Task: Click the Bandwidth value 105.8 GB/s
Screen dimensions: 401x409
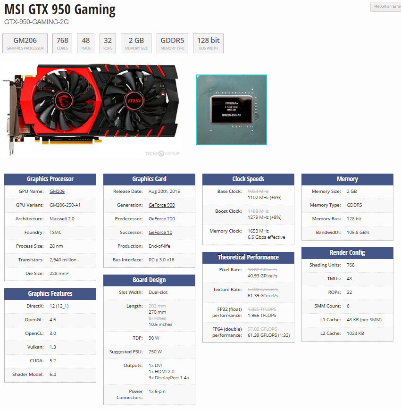Action: pos(358,233)
